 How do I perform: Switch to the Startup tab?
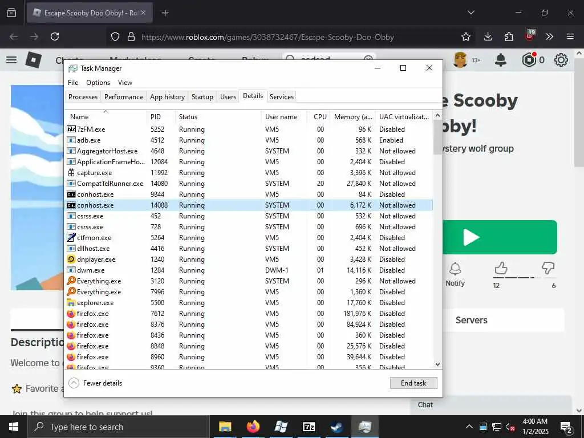[202, 97]
